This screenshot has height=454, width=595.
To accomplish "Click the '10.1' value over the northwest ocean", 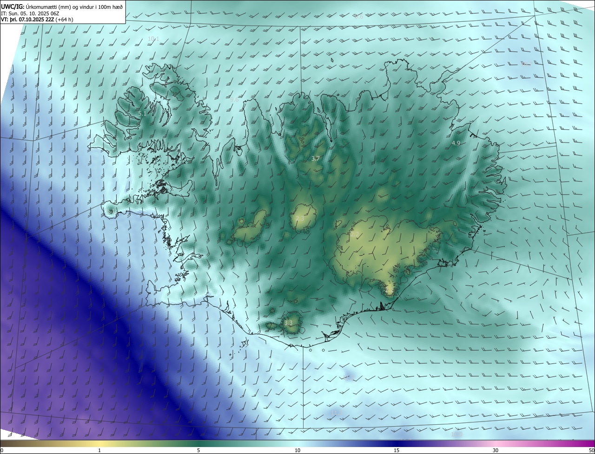I will click(x=153, y=39).
